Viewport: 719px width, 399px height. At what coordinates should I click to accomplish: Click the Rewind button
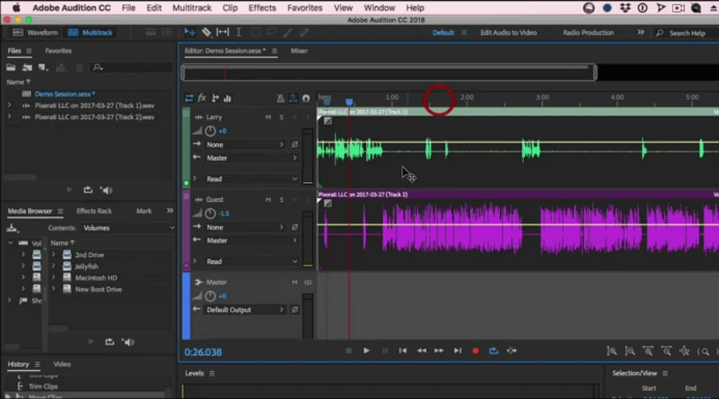tap(421, 351)
